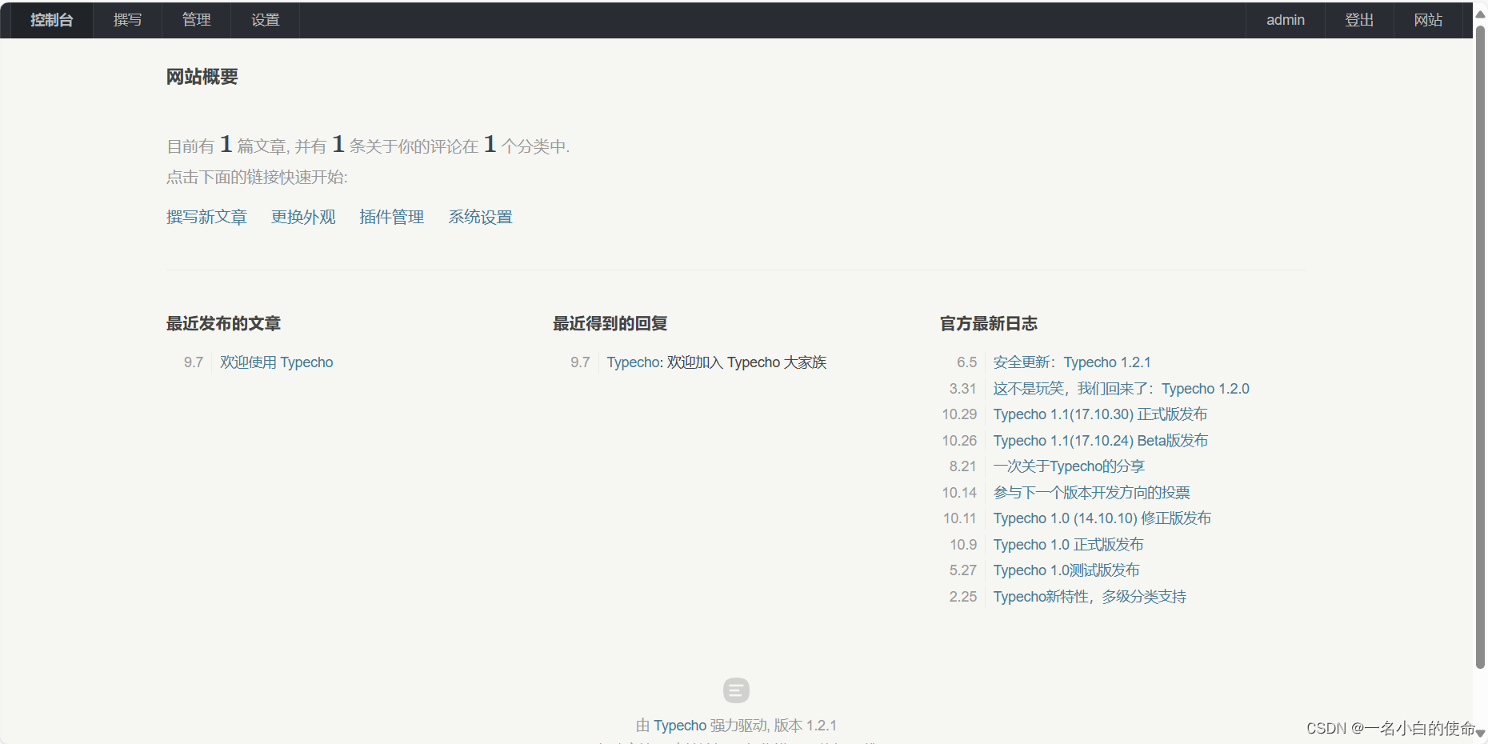The height and width of the screenshot is (744, 1488).
Task: Click the Typecho logo icon in footer
Action: coord(736,690)
